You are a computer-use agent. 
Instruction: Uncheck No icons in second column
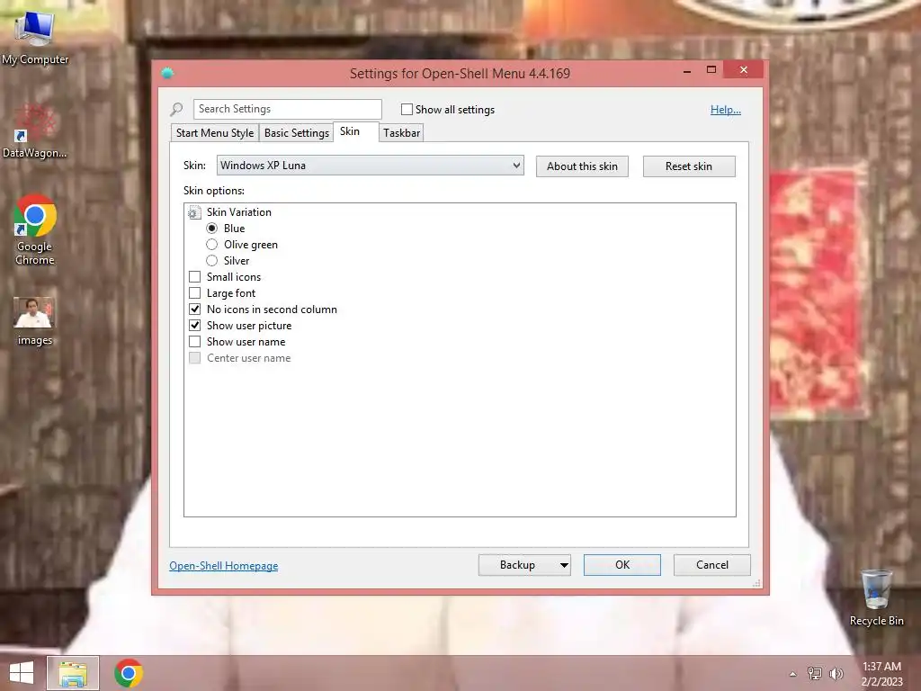click(x=195, y=310)
